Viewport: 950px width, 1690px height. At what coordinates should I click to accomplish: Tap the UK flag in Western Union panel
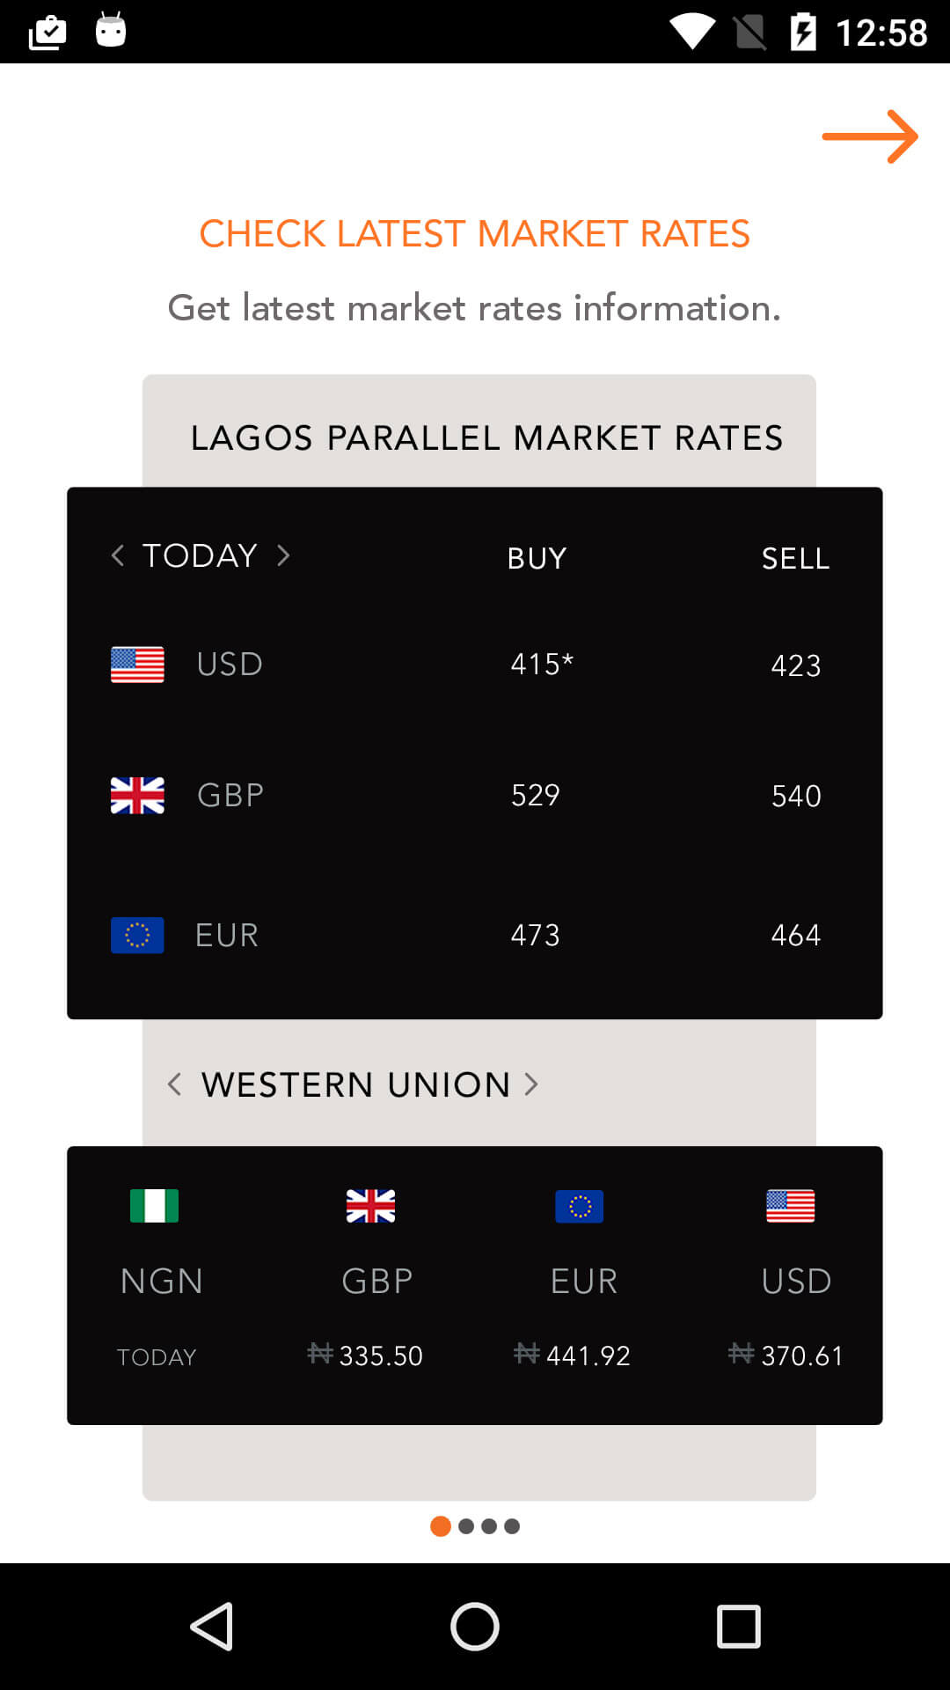(x=370, y=1206)
